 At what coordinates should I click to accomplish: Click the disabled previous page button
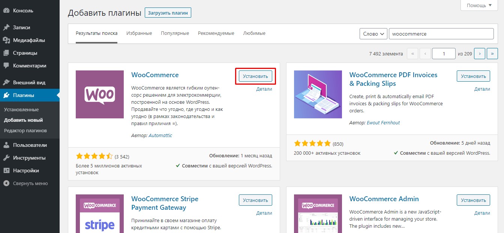425,54
